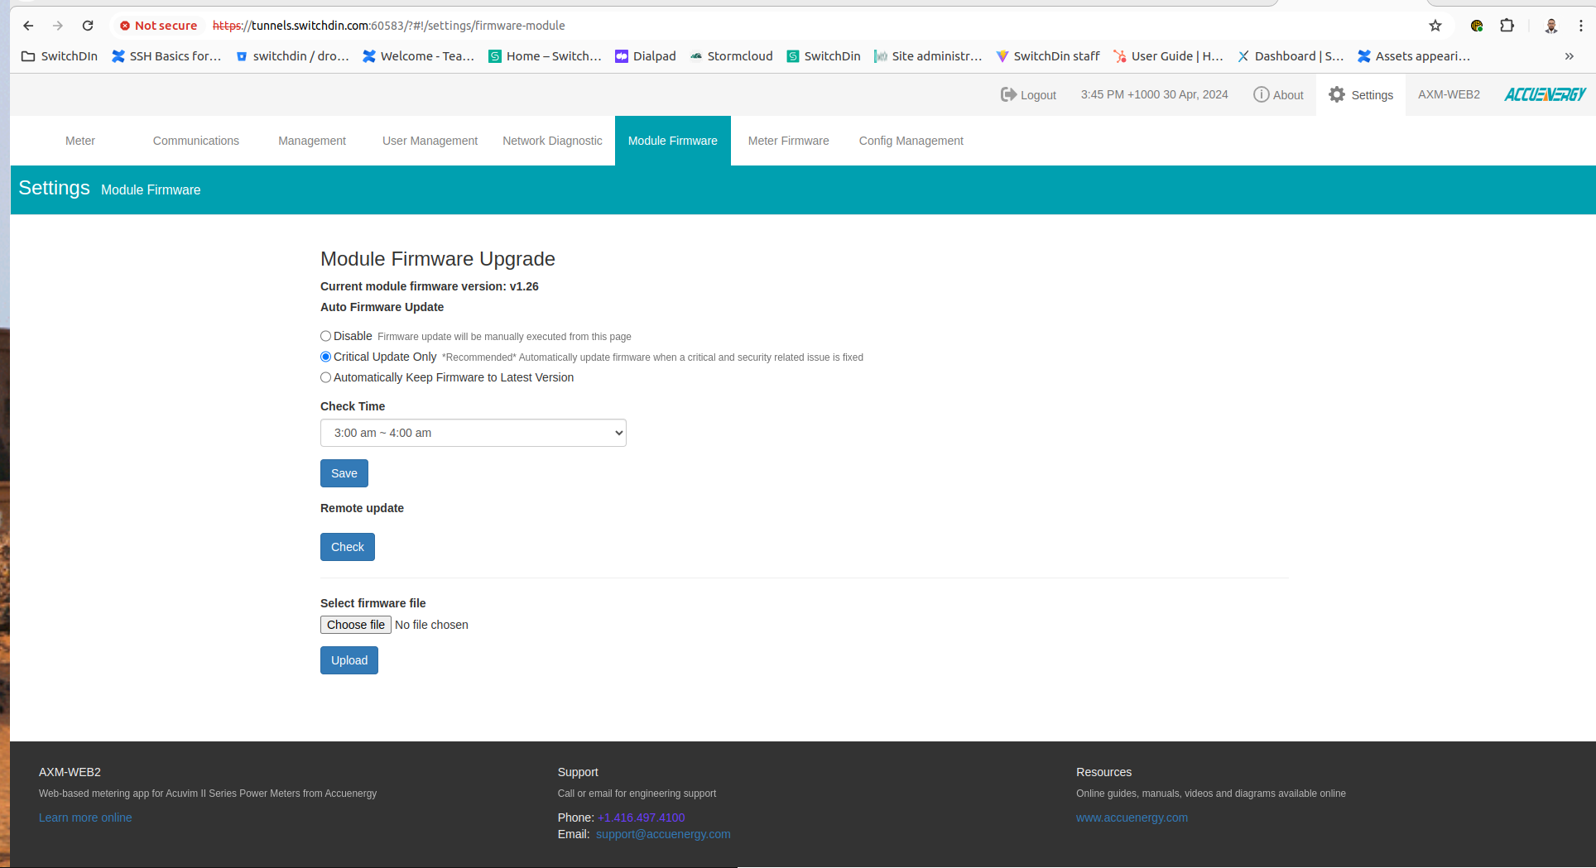
Task: Select Critical Update Only radio
Action: click(326, 357)
